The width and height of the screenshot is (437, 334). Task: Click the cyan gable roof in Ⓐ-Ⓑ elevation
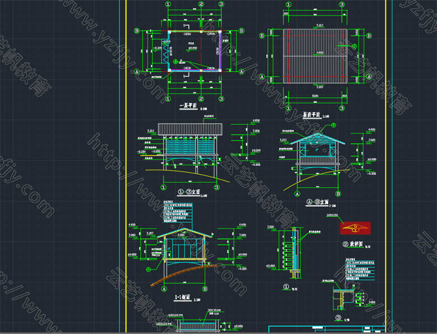tap(318, 138)
